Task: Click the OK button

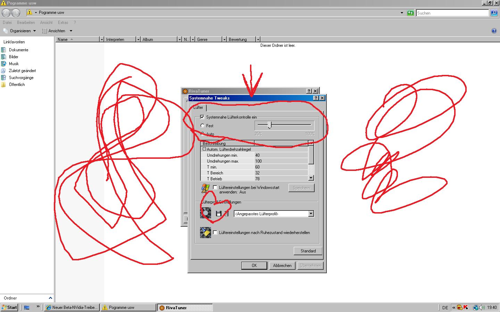Action: (x=254, y=266)
